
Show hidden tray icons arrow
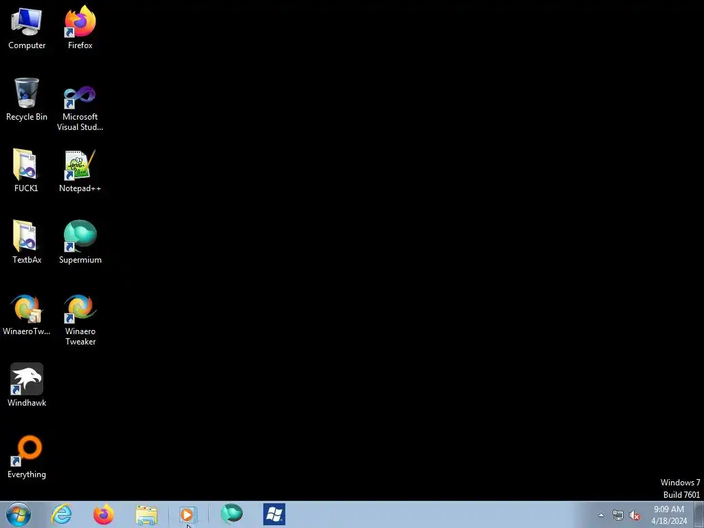[x=601, y=515]
